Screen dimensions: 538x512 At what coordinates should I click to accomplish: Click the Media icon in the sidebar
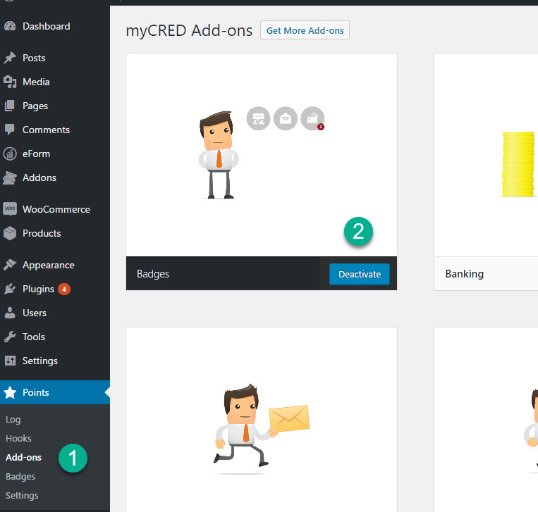(x=10, y=82)
